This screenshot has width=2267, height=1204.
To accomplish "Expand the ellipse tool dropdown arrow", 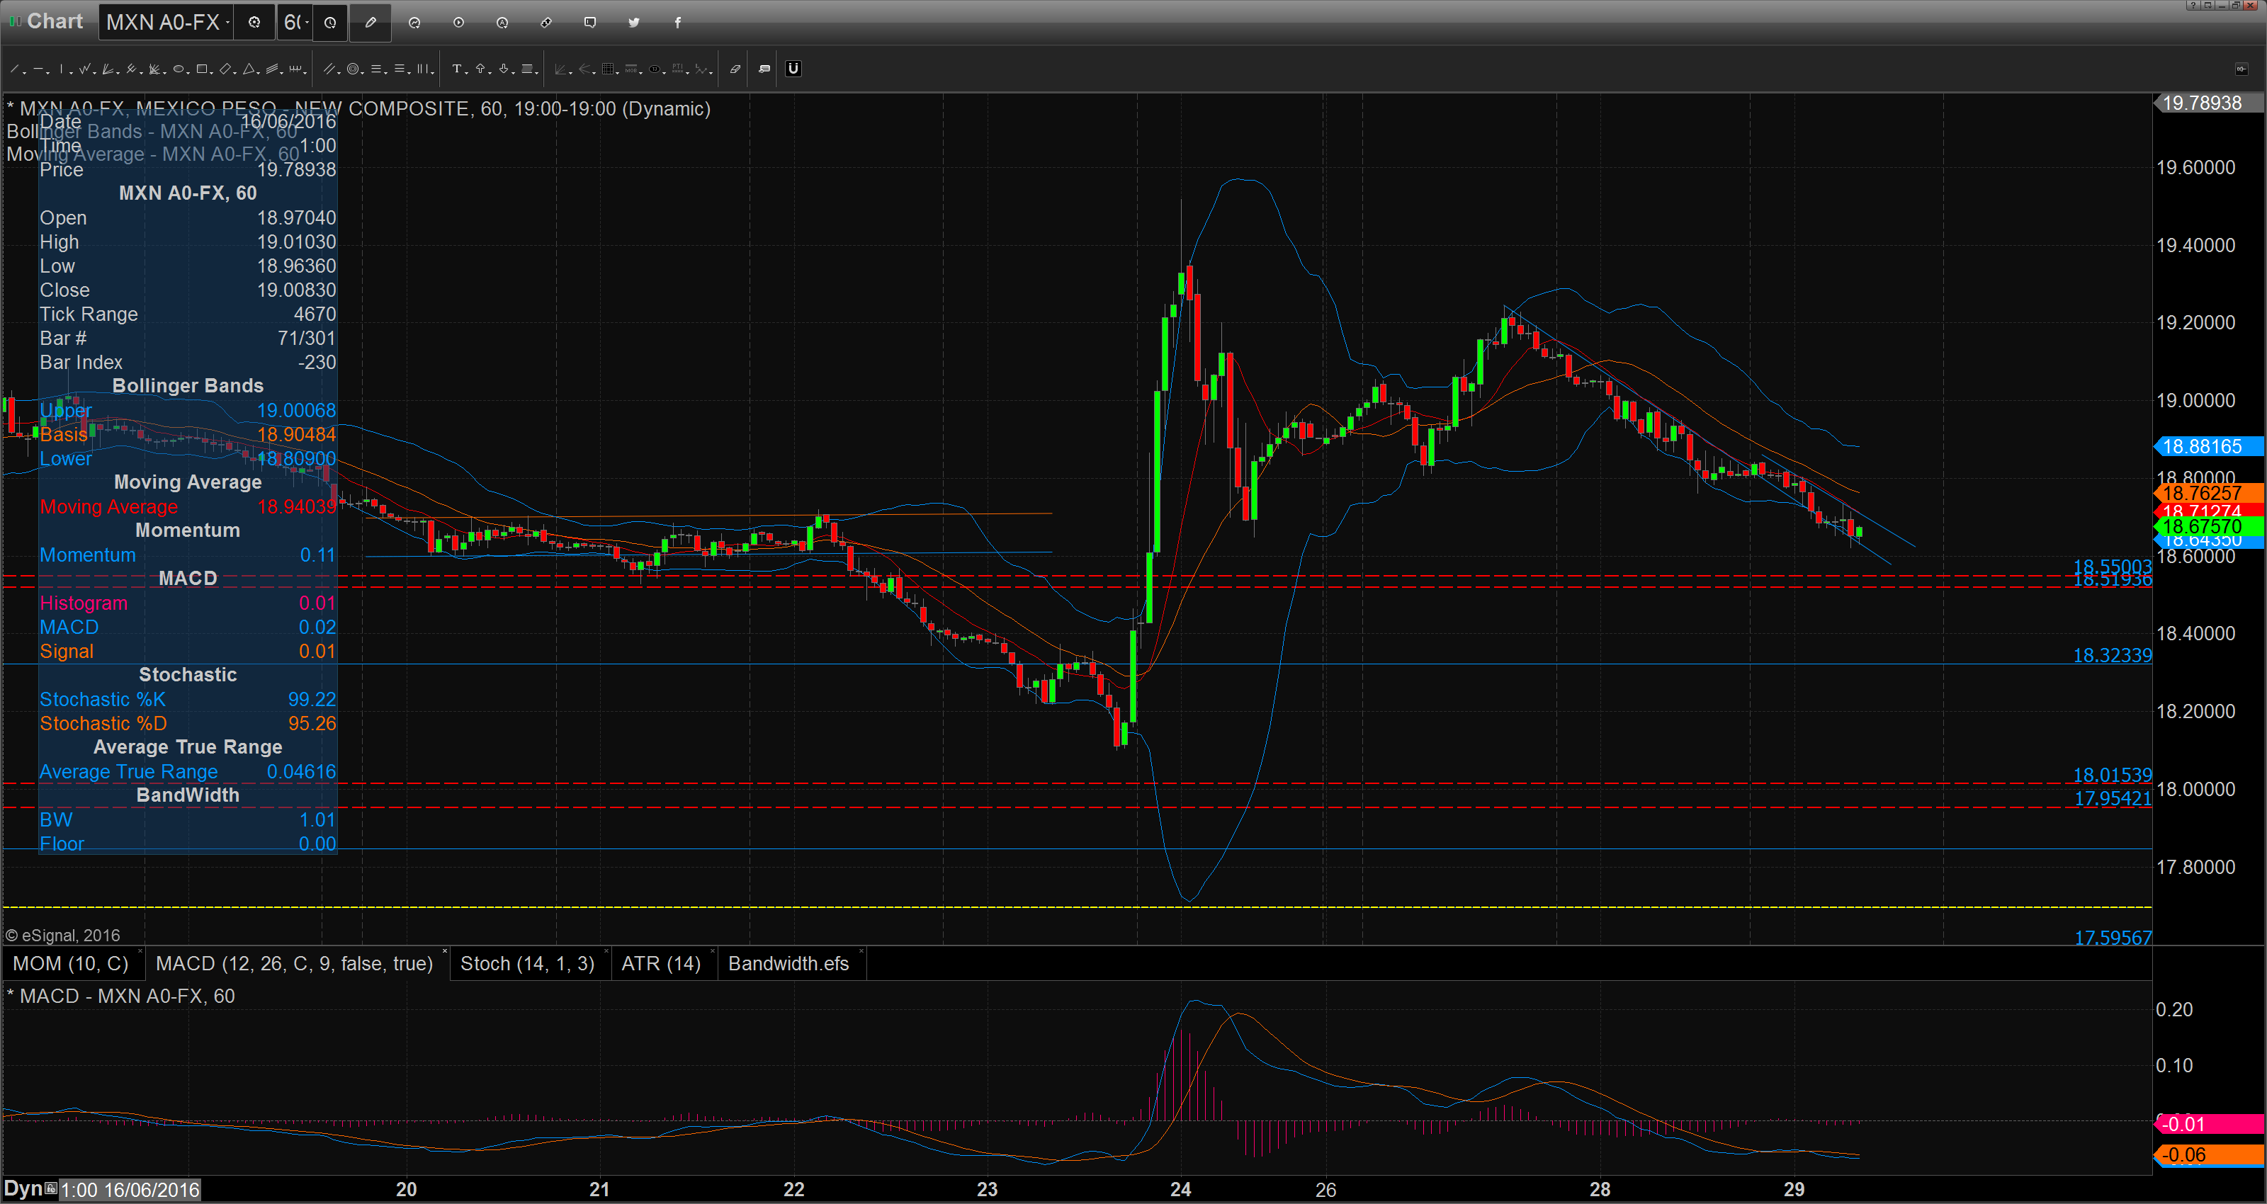I will point(188,73).
